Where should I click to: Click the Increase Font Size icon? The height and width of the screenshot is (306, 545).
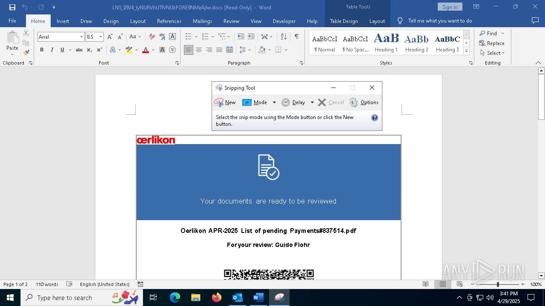pyautogui.click(x=110, y=37)
